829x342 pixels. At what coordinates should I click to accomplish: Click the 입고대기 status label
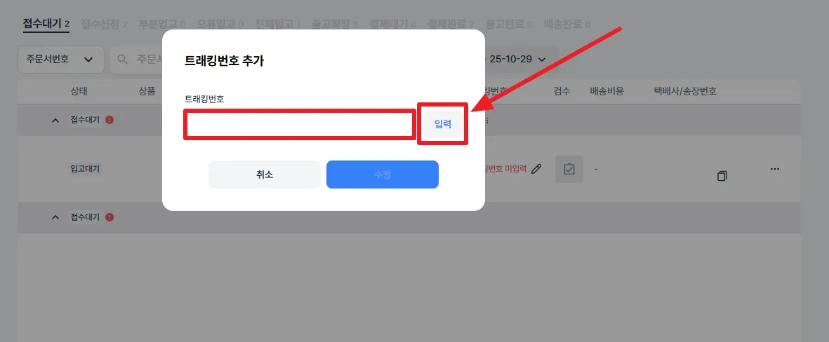85,169
